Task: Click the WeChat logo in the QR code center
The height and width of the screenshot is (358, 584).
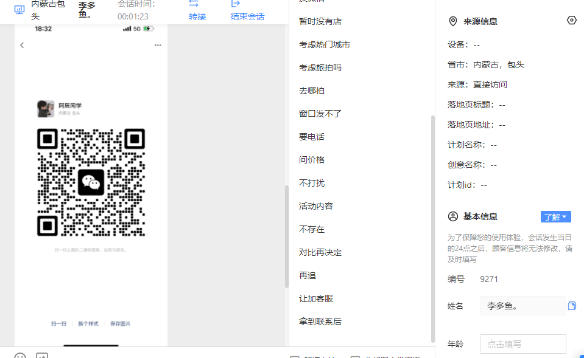Action: (91, 182)
